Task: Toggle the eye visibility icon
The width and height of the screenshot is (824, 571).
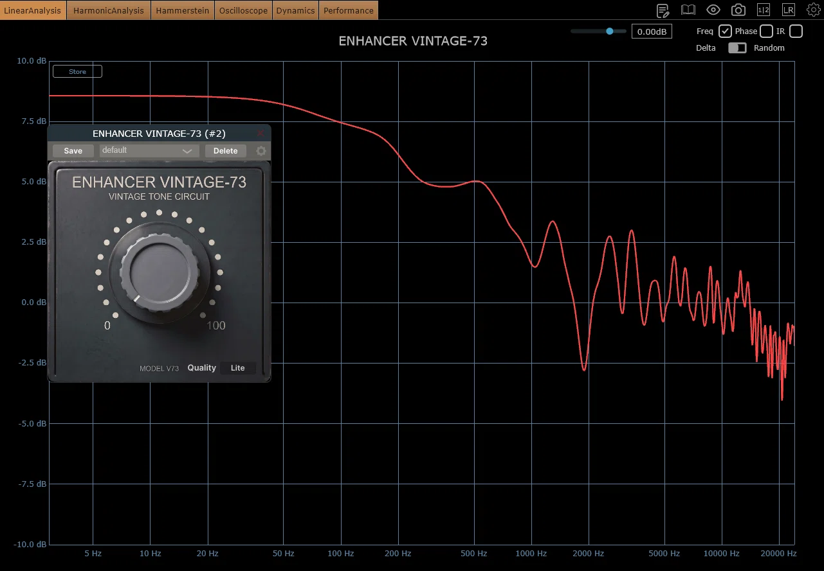Action: point(713,10)
